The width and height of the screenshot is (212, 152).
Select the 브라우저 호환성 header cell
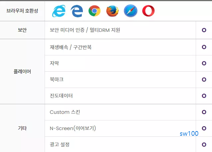tap(22, 11)
